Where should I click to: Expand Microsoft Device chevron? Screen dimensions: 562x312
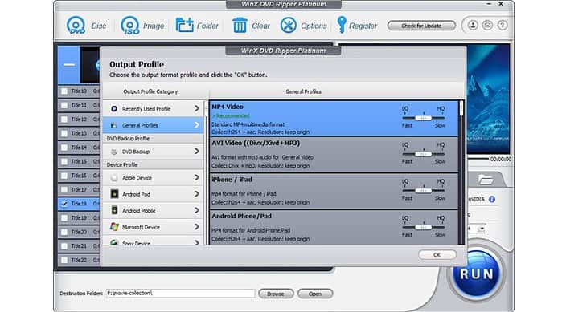197,227
